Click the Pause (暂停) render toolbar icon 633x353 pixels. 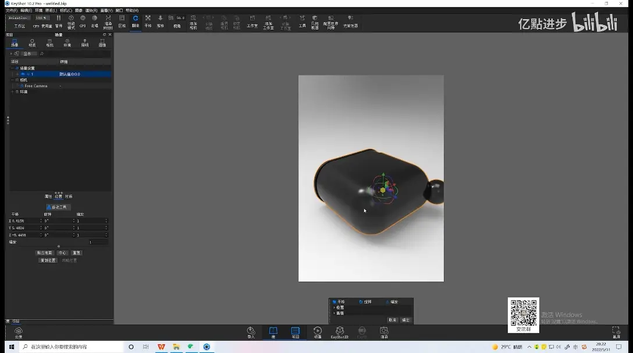point(59,21)
